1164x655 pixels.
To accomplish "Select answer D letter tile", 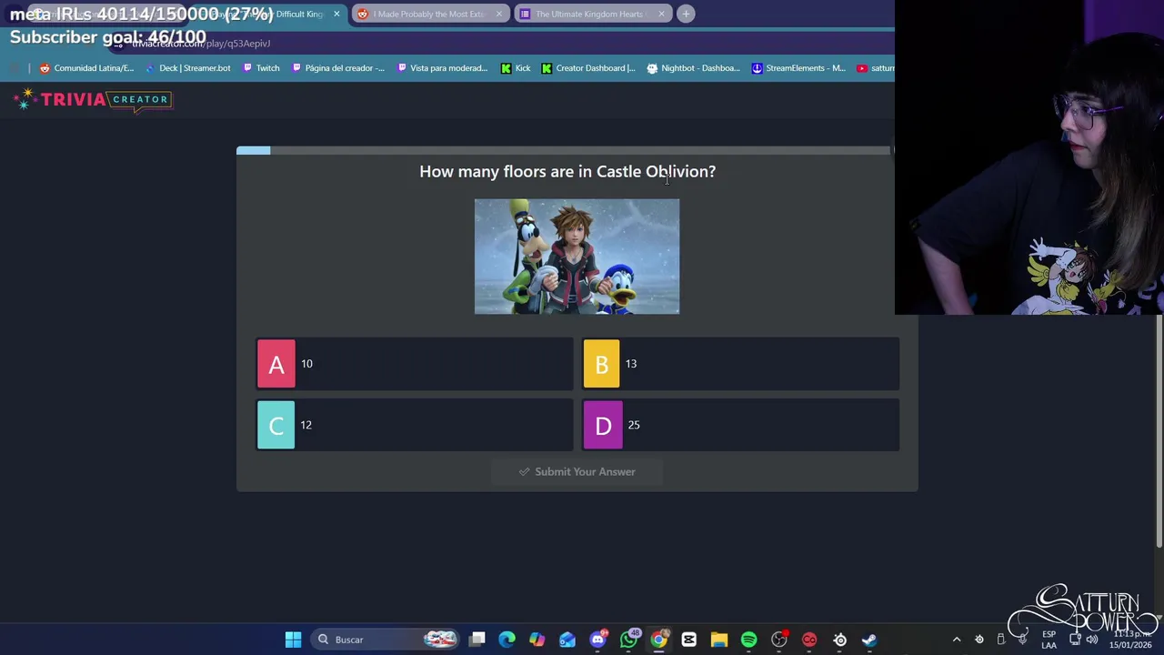I will (x=603, y=425).
